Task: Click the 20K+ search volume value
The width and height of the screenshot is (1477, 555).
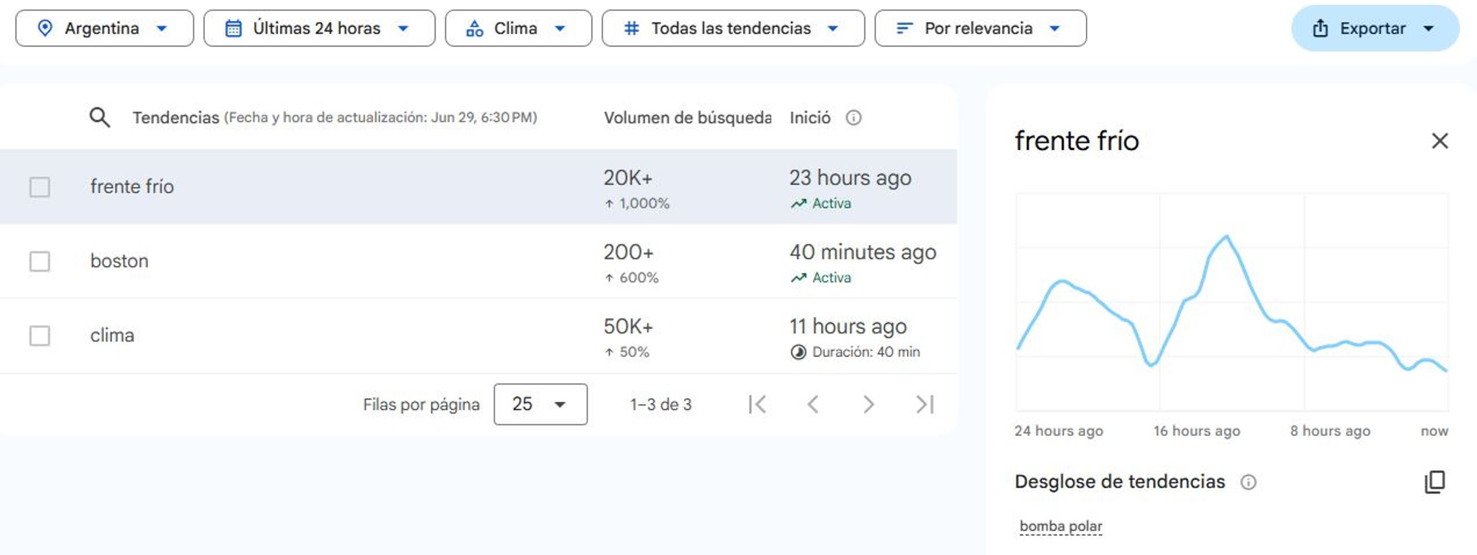Action: [x=628, y=178]
